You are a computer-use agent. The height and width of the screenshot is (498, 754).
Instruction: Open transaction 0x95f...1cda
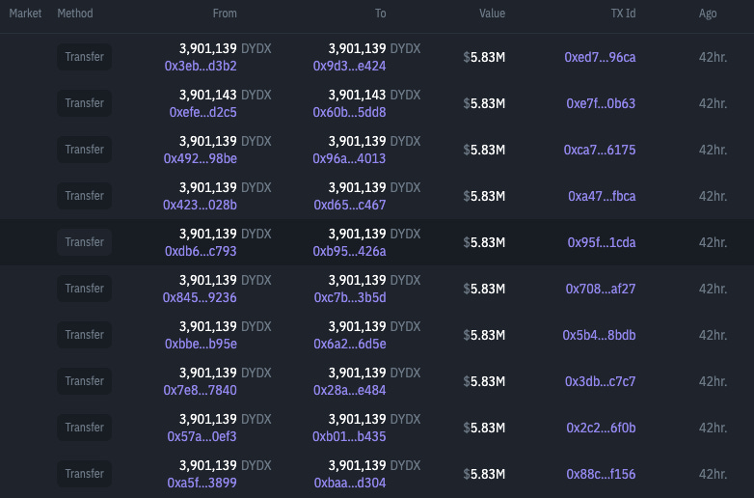click(602, 242)
